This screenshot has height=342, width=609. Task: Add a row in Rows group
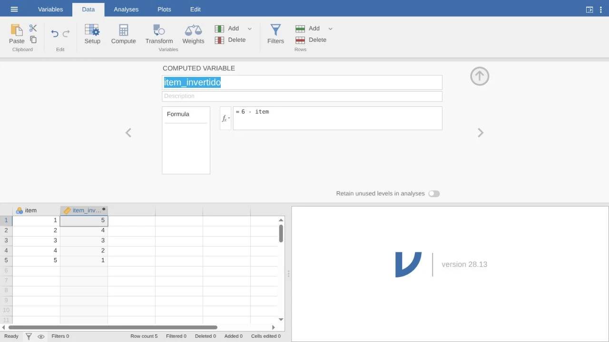[x=308, y=28]
